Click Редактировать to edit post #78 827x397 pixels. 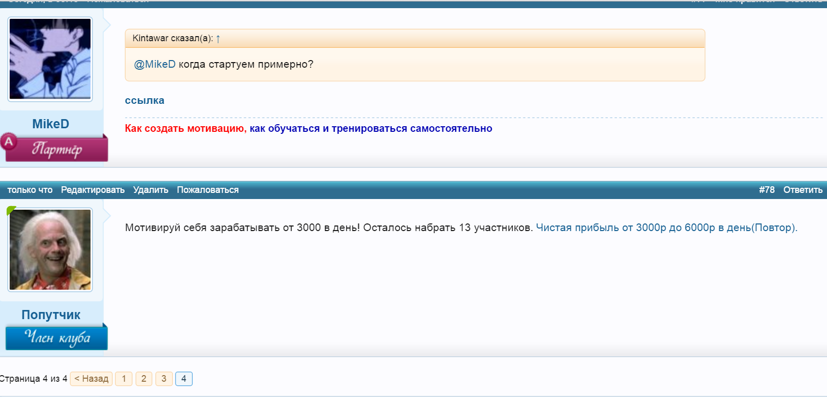(93, 190)
